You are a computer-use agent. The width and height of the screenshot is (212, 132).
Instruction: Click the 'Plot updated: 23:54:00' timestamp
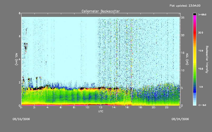click(x=185, y=6)
